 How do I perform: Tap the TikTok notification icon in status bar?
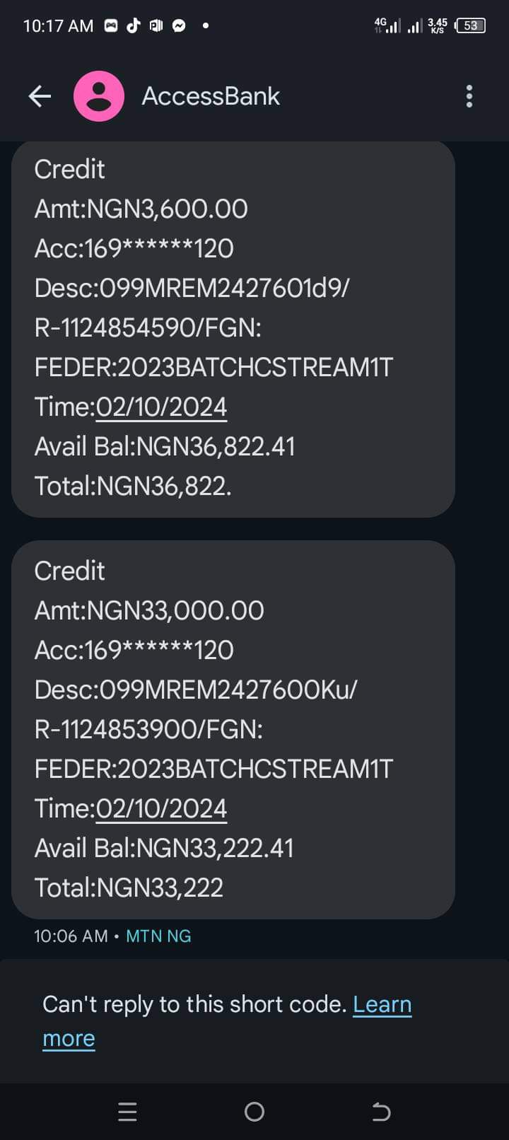click(134, 25)
